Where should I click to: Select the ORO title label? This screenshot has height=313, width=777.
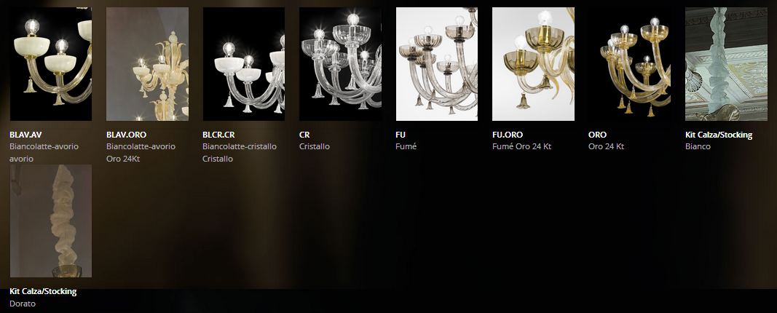597,135
